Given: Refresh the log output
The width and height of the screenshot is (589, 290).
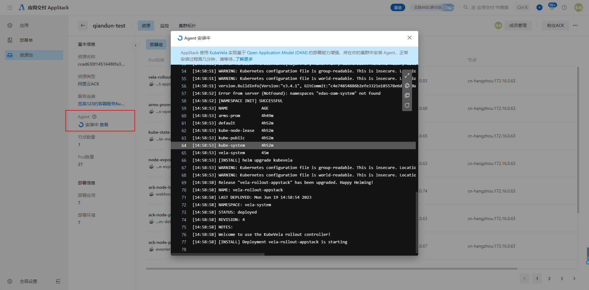Looking at the screenshot, I should pos(407,105).
